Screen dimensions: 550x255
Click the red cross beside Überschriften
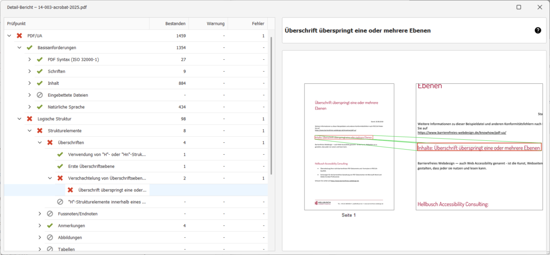pyautogui.click(x=50, y=142)
